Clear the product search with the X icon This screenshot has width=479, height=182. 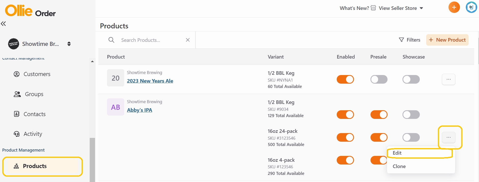[x=188, y=40]
